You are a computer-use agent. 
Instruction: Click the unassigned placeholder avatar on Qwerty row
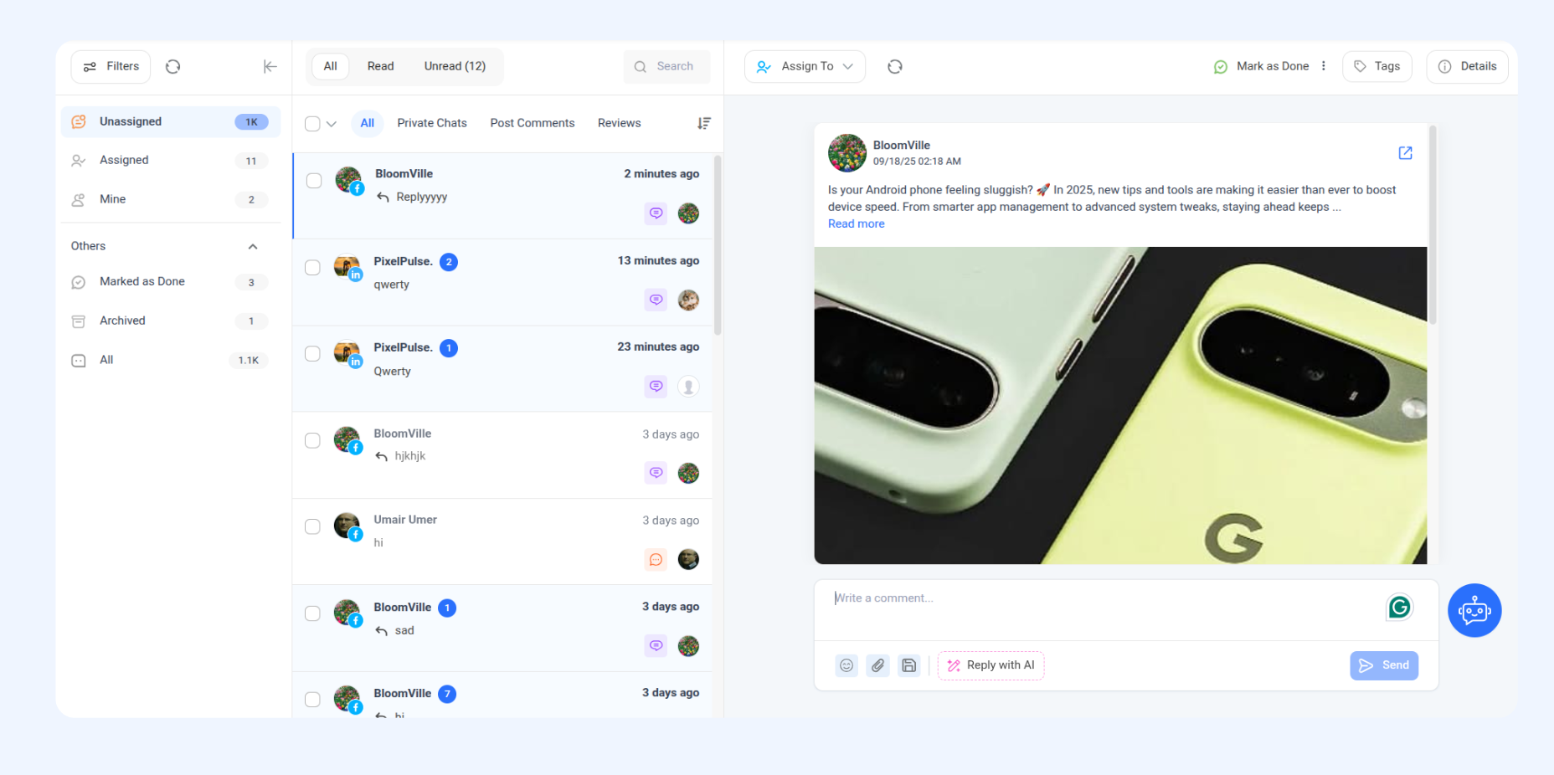pyautogui.click(x=688, y=386)
